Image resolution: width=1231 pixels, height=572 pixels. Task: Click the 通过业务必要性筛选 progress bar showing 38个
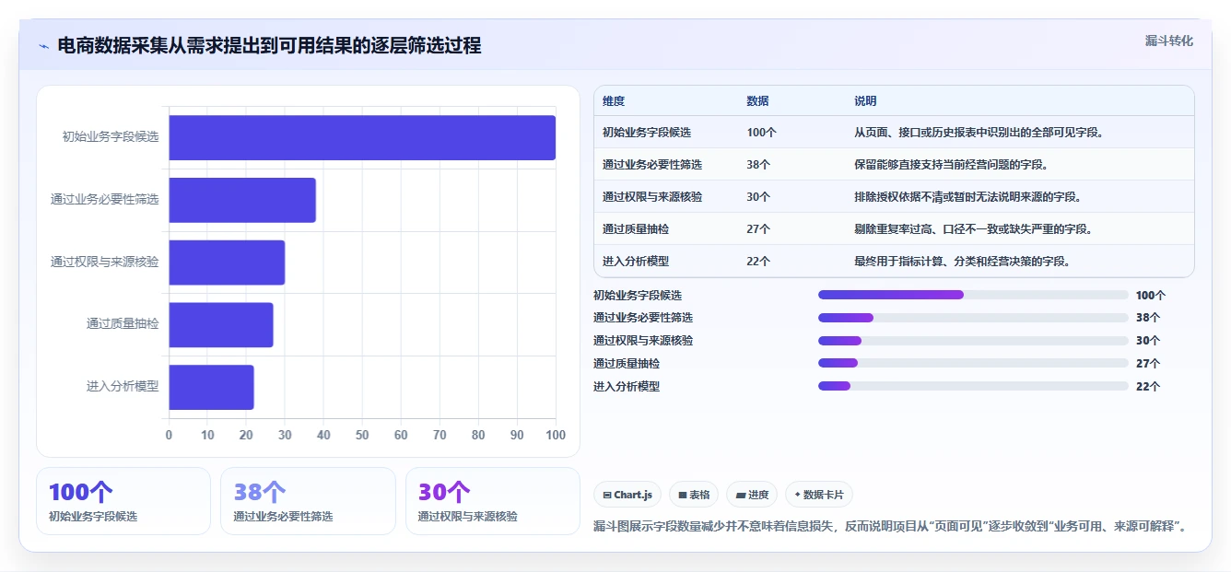click(x=973, y=317)
